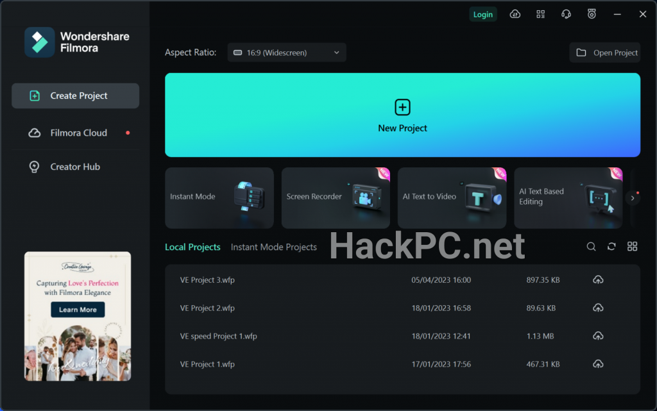Upload VE Project 1.wfp to cloud
657x411 pixels.
pos(598,364)
